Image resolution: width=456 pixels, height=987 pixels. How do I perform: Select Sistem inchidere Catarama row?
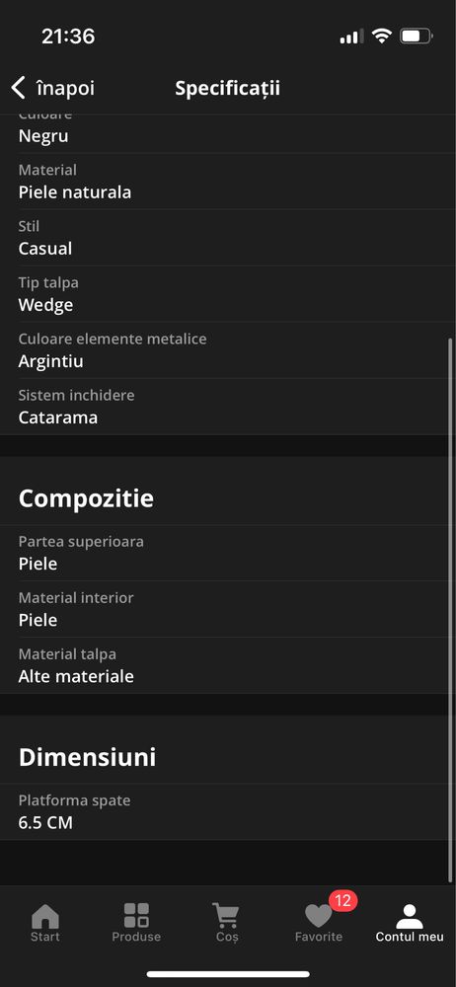coord(228,407)
